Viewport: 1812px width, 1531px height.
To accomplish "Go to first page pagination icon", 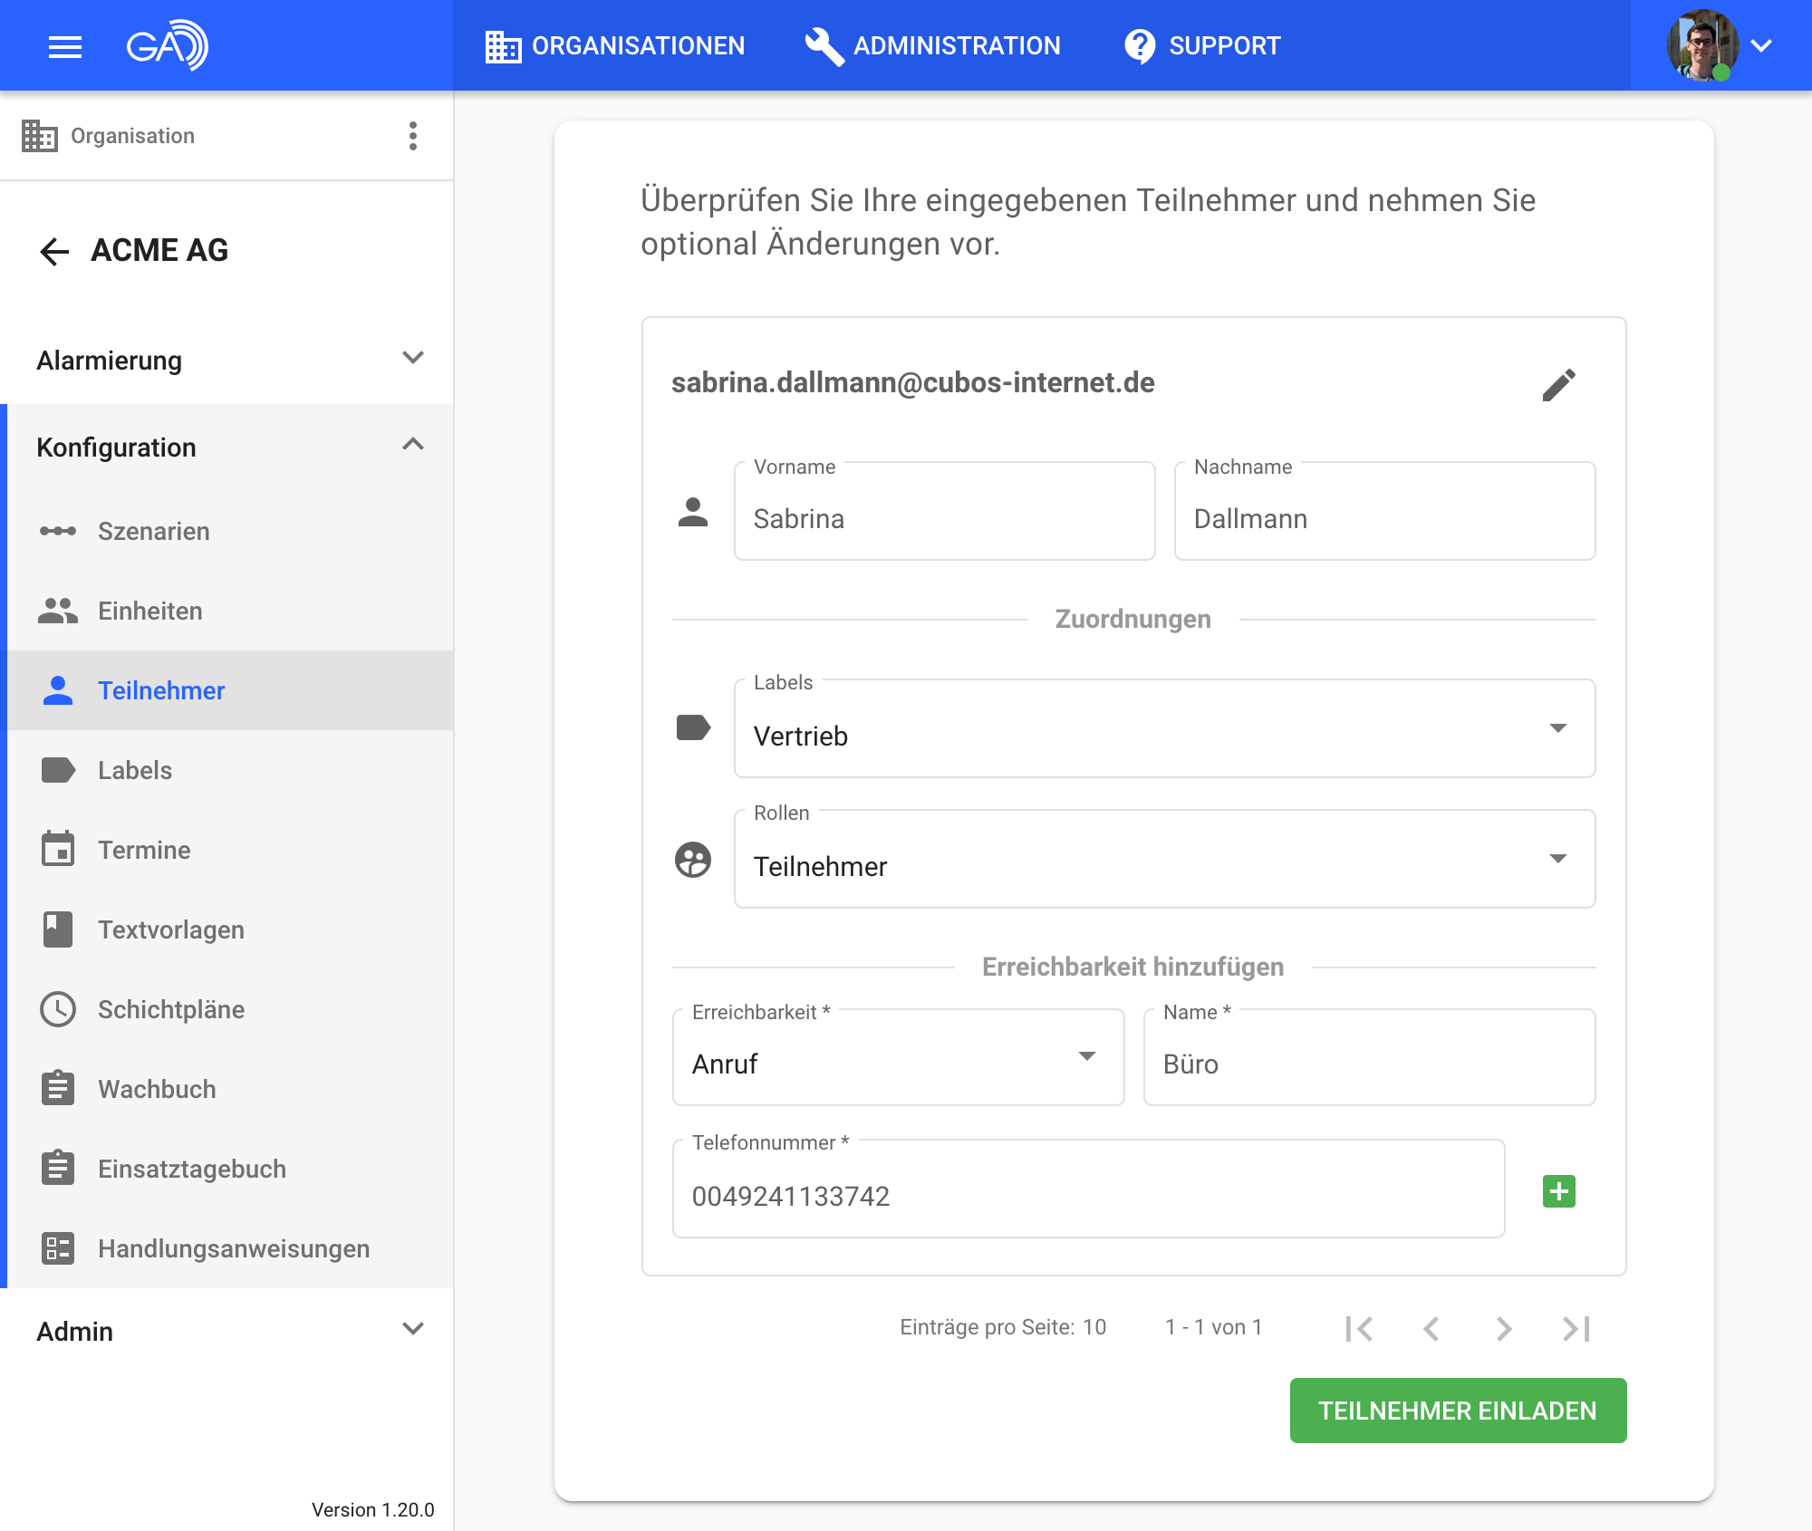I will 1359,1329.
